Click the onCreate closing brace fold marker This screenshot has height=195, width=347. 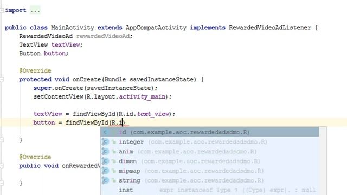pos(2,140)
